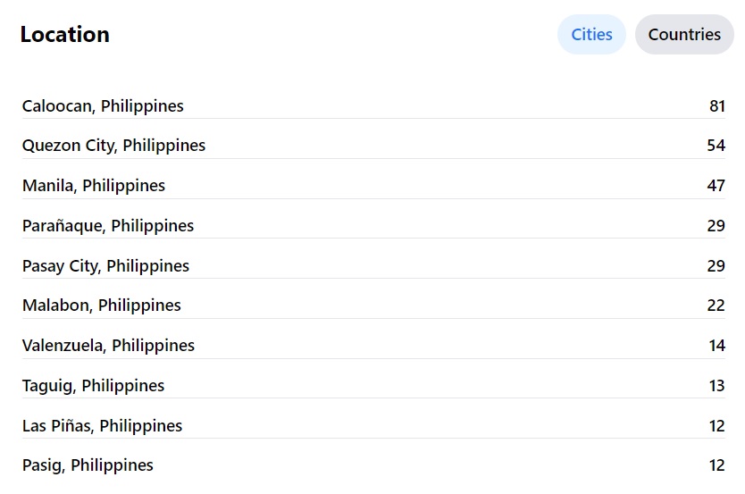The image size is (745, 494).
Task: Select the Taguig, Philippines entry
Action: click(x=93, y=386)
